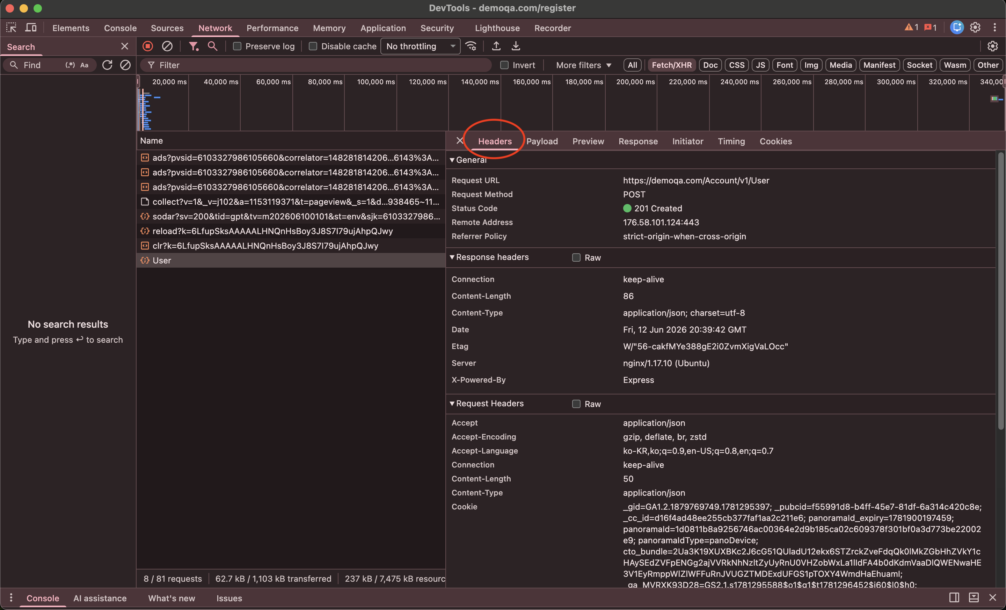Screen dimensions: 1006x610
Task: Enable the Disable cache checkbox
Action: click(313, 46)
